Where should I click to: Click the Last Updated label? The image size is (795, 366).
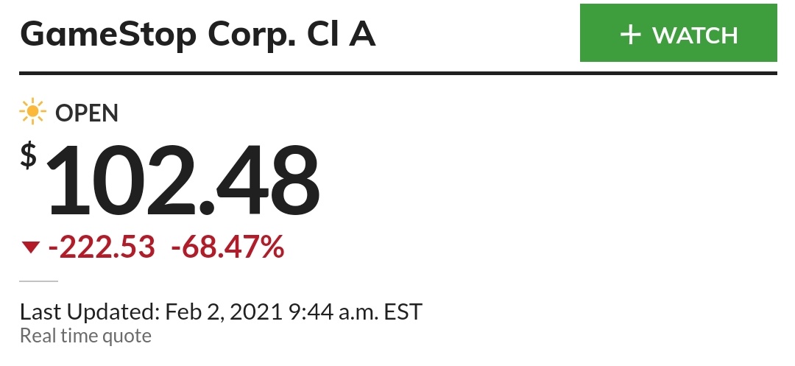90,312
